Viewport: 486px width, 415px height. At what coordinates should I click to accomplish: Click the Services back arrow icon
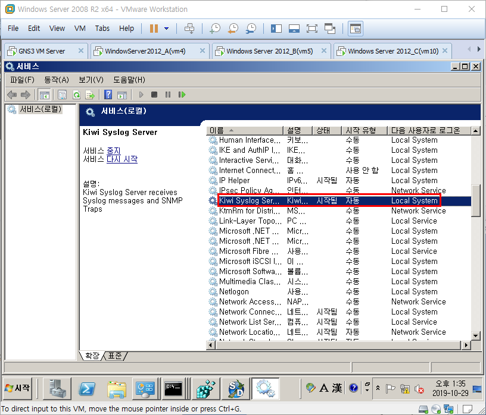click(x=12, y=95)
